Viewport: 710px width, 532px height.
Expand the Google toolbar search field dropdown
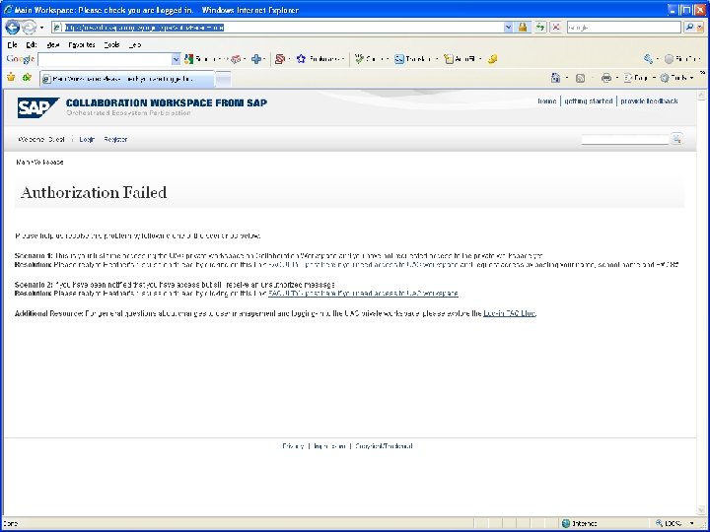176,59
